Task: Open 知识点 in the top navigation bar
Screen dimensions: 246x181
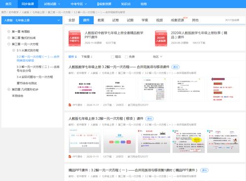Action: (126, 4)
